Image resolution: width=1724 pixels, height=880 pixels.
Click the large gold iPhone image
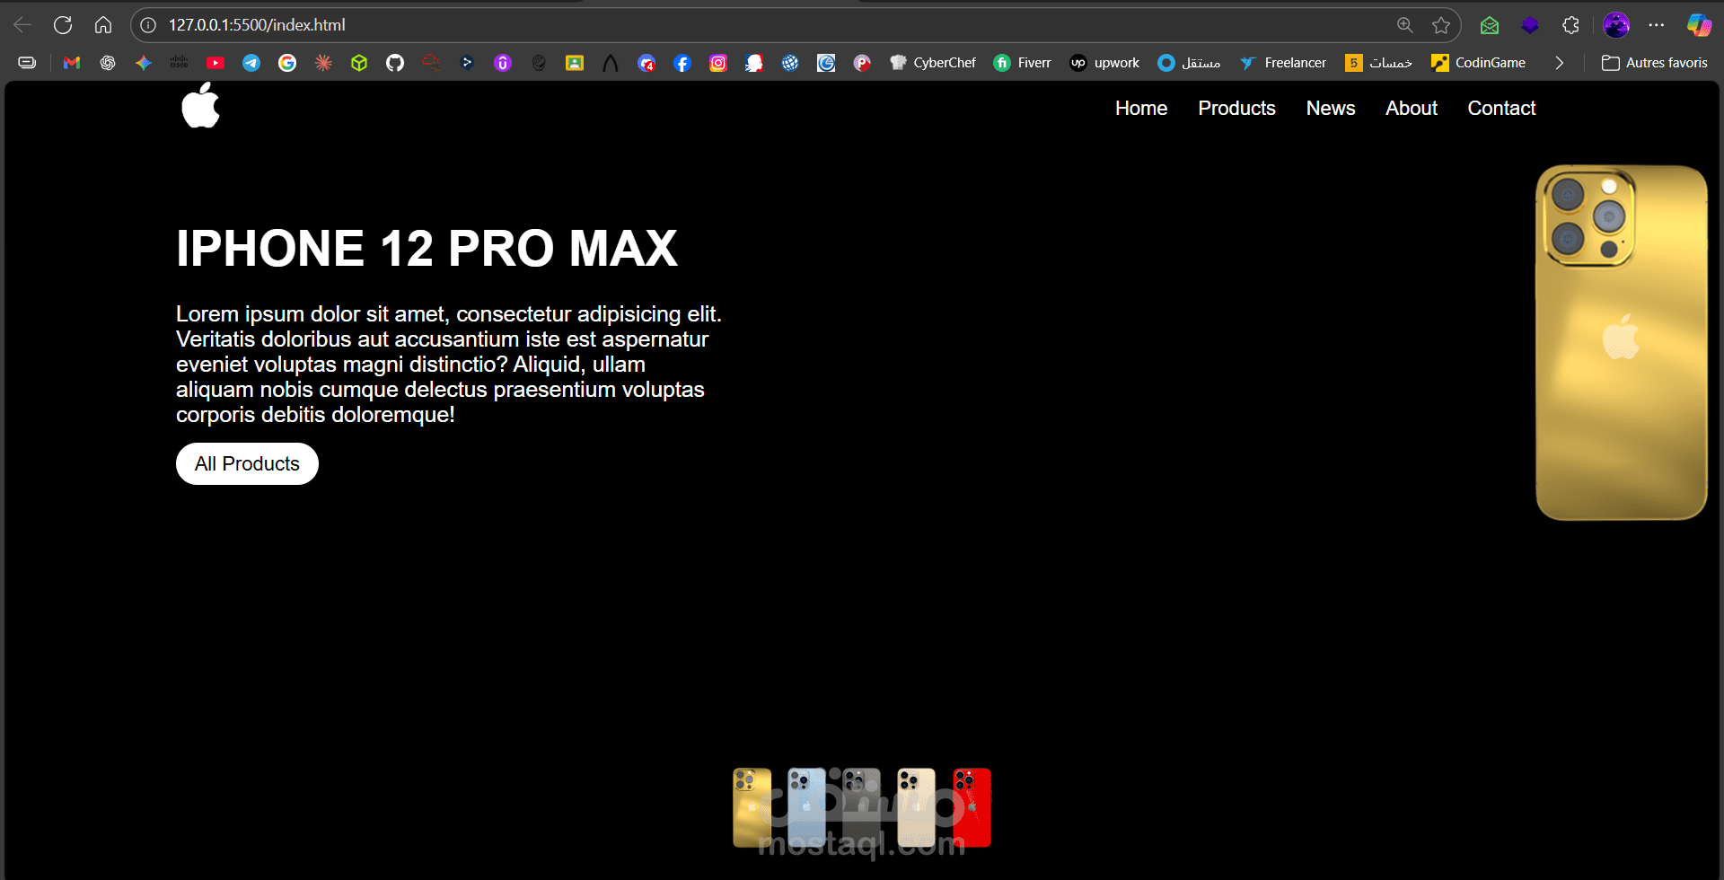point(1622,342)
